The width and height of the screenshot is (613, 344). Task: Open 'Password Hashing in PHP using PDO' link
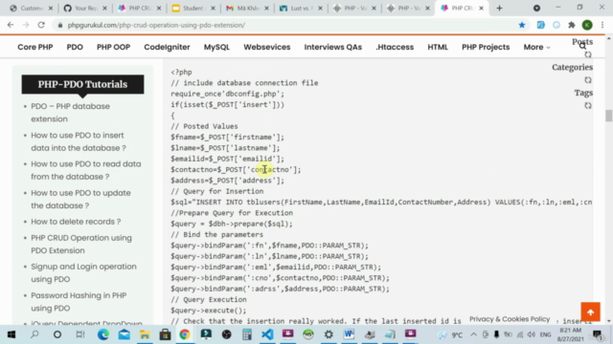tap(79, 302)
